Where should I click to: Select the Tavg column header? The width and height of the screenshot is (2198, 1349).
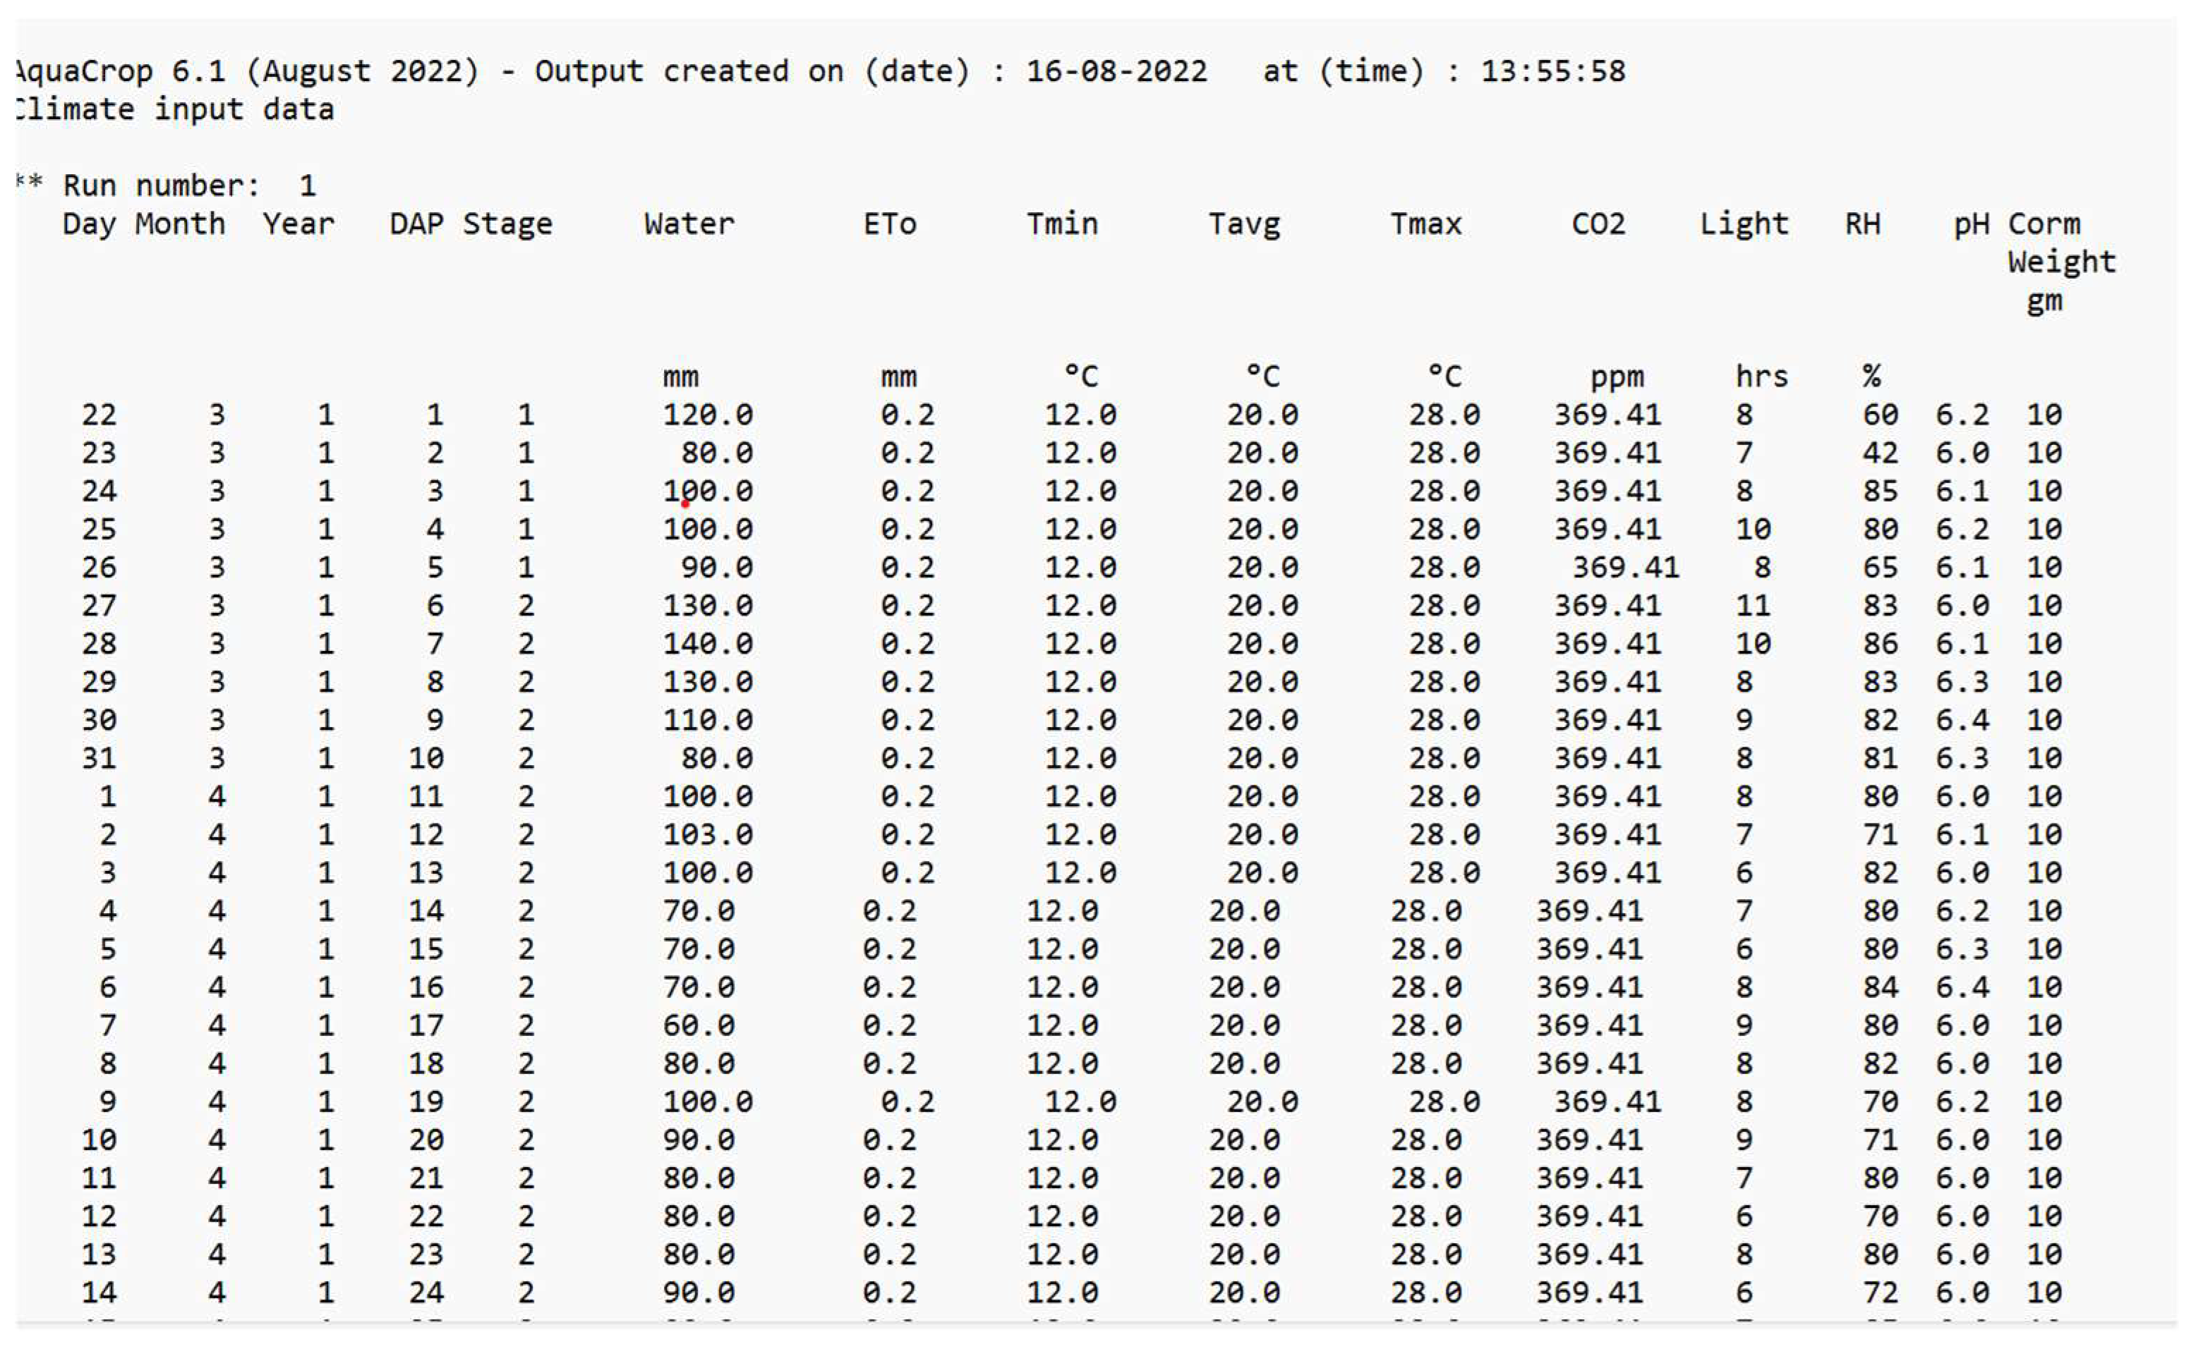(x=1243, y=224)
